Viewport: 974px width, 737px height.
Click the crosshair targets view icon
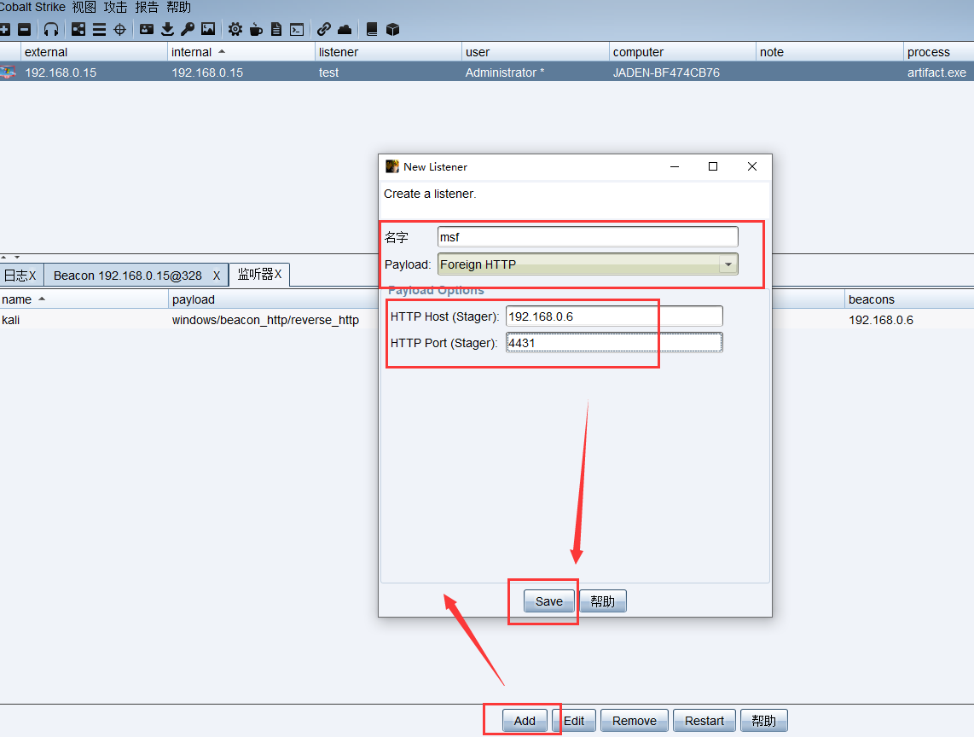click(120, 29)
